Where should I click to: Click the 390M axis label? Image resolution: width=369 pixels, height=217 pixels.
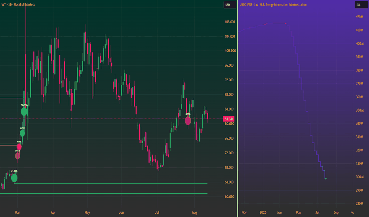[x=359, y=57]
